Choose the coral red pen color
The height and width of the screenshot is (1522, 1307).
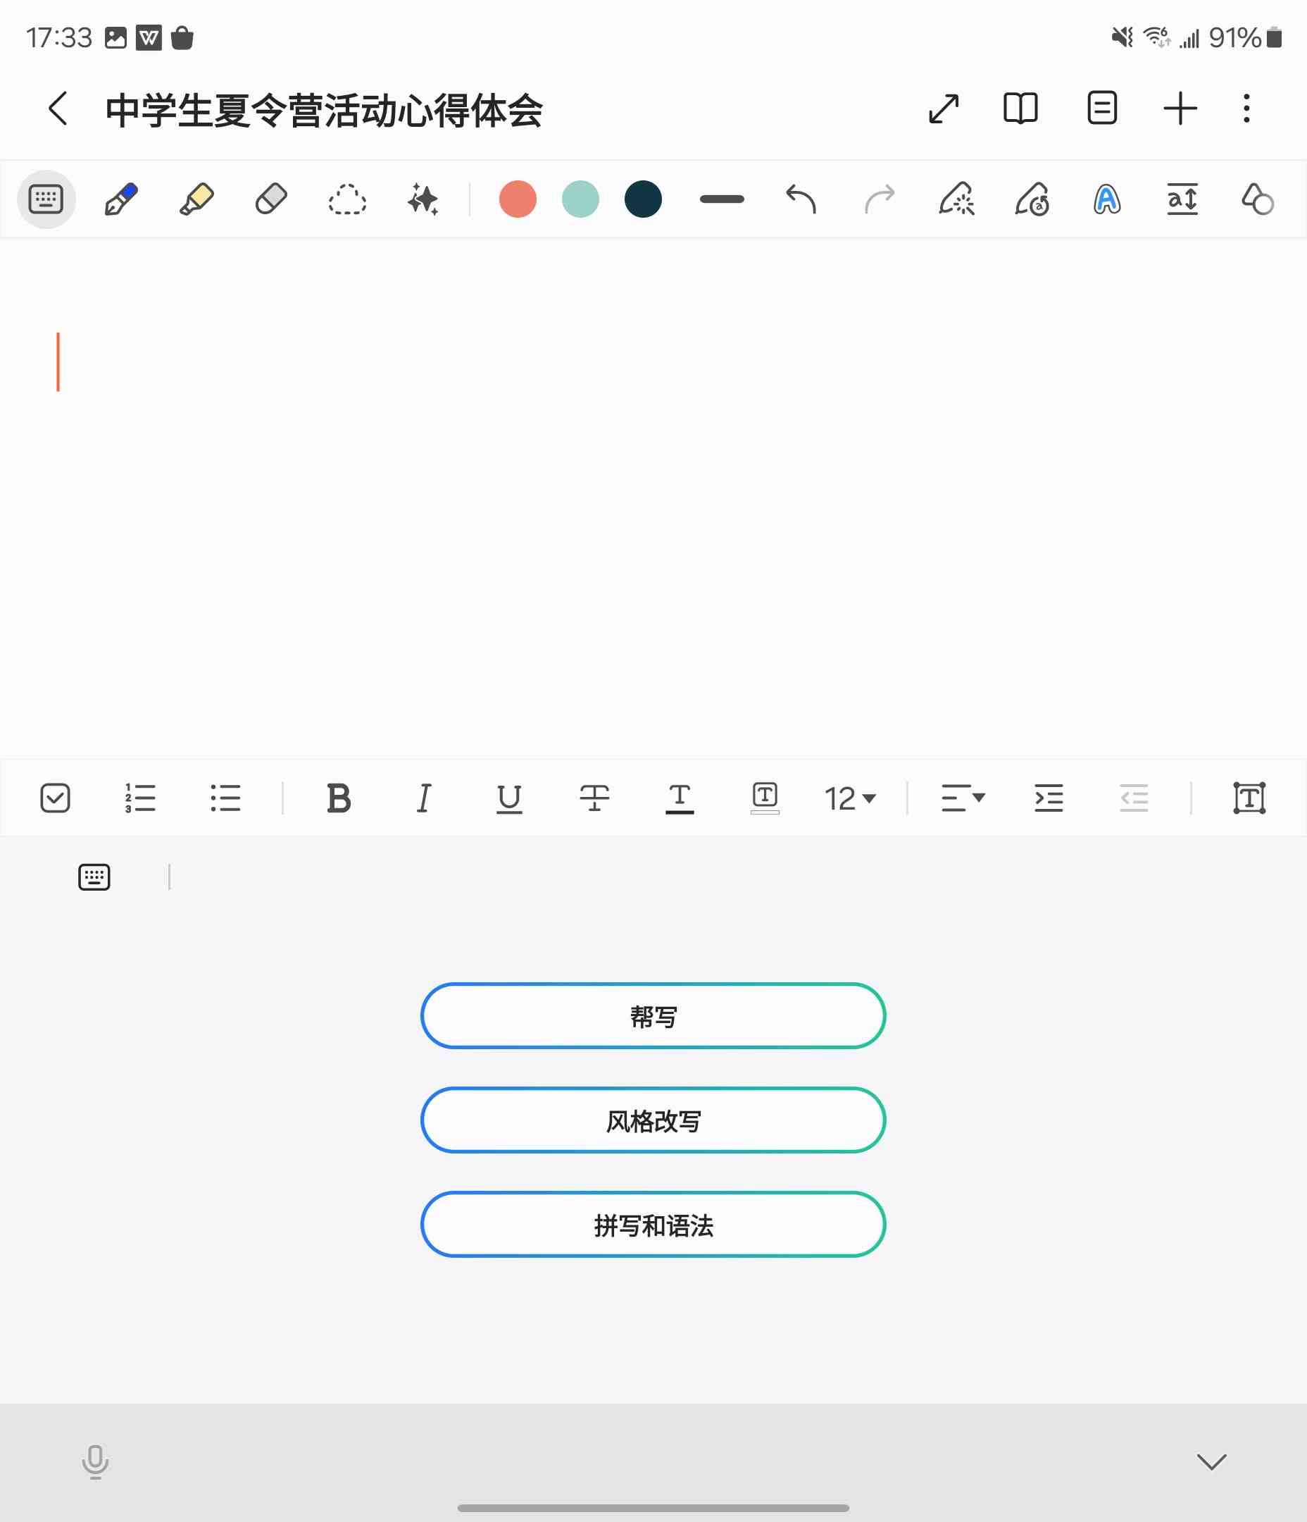coord(518,199)
